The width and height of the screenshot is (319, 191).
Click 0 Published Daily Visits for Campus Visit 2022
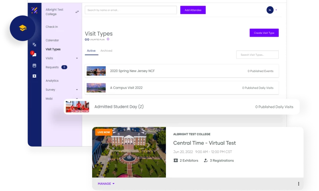[x=258, y=88]
